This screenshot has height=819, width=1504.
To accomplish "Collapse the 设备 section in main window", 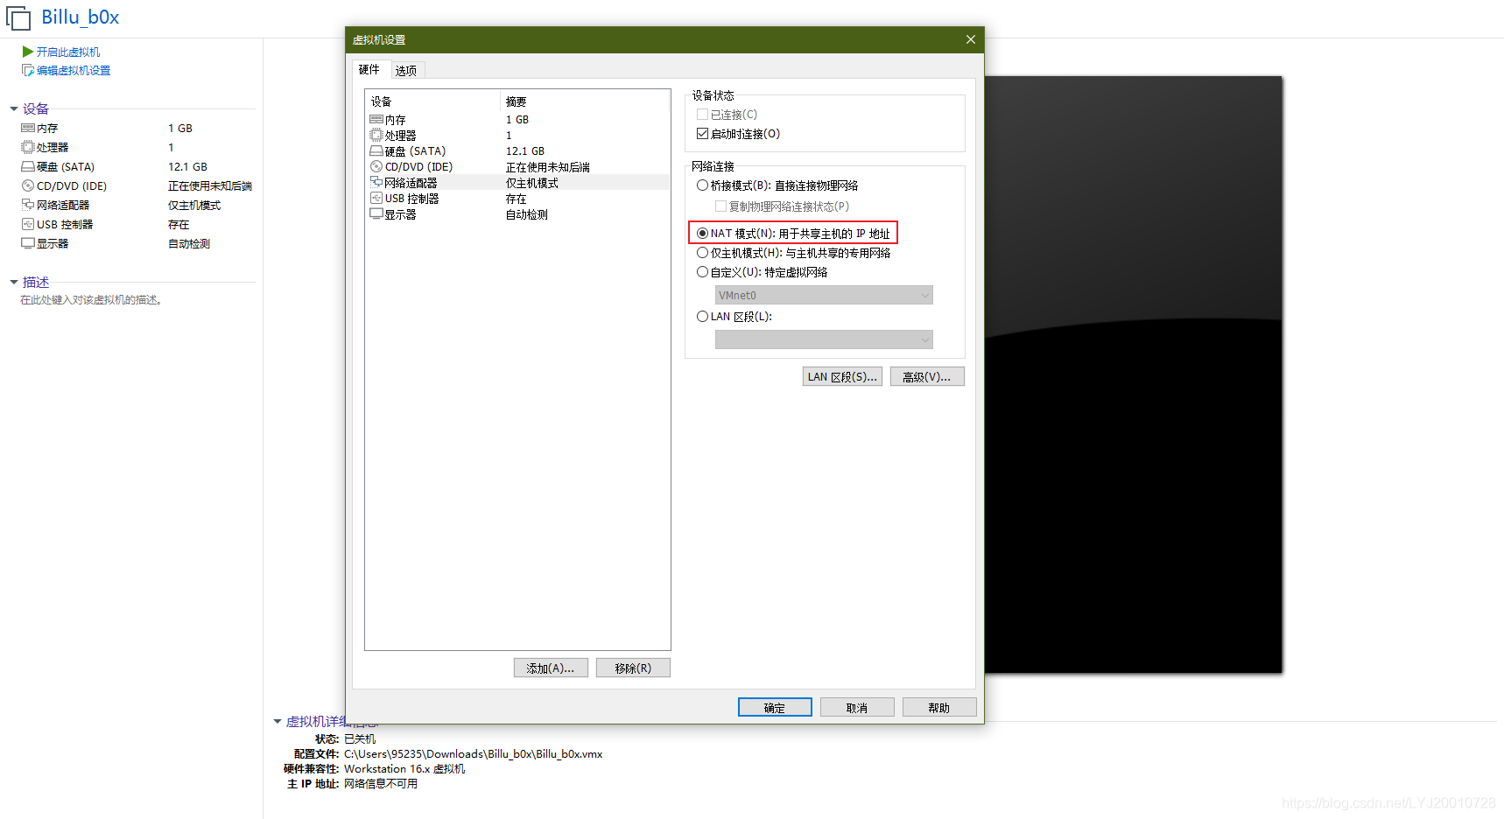I will [x=14, y=109].
